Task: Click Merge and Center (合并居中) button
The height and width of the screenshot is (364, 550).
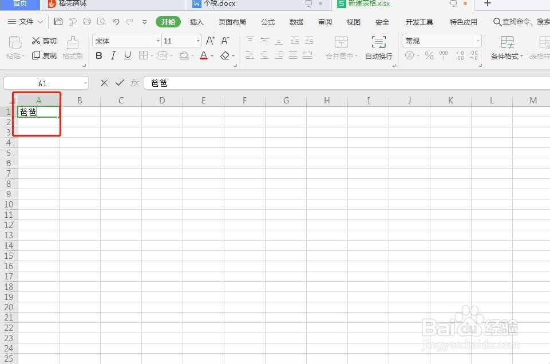Action: 341,47
